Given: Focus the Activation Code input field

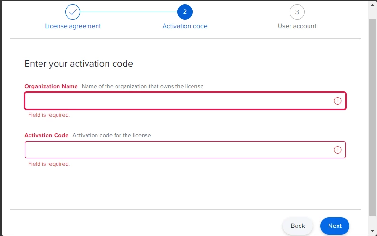Looking at the screenshot, I should point(185,150).
